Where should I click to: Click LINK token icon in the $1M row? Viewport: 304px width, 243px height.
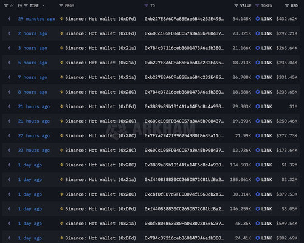pos(258,106)
